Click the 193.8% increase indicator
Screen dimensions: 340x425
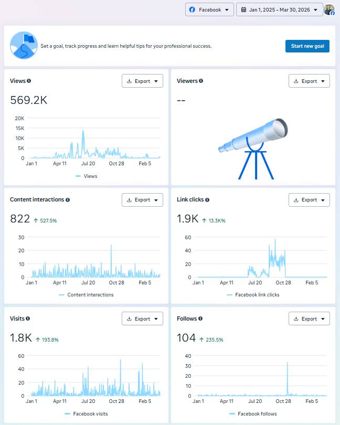coord(47,339)
